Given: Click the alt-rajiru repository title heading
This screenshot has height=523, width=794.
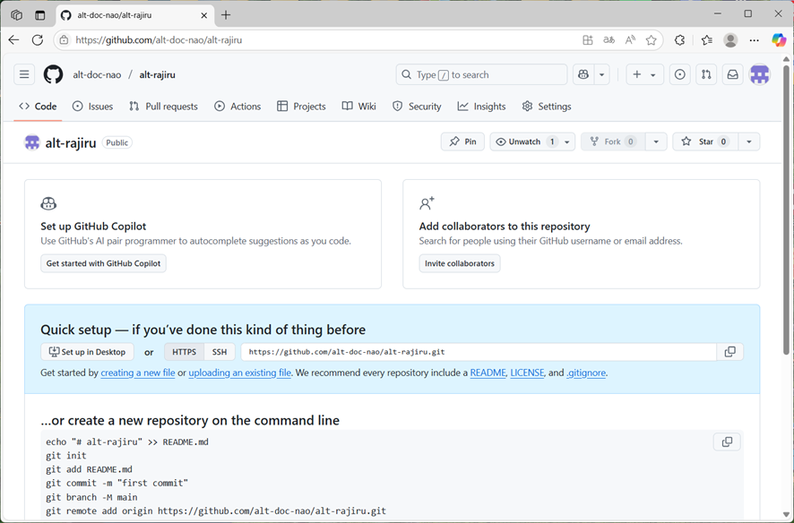Looking at the screenshot, I should (71, 143).
